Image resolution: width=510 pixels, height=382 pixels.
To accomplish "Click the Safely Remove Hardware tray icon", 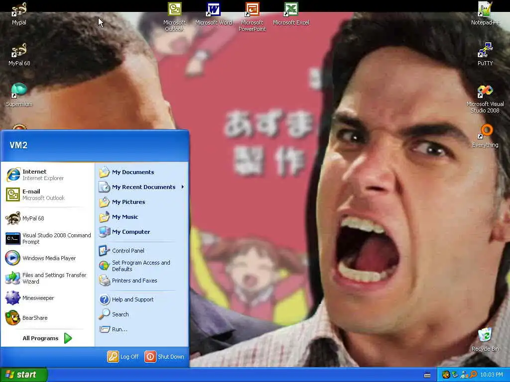I will tap(455, 375).
